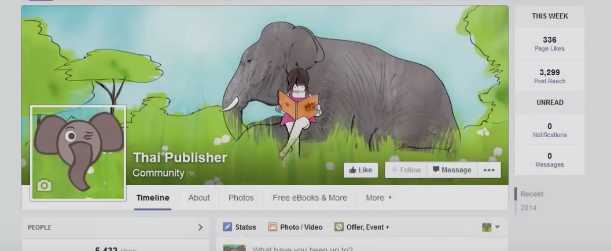This screenshot has width=611, height=251.
Task: Click the thumbs-up icon on the Like button
Action: coord(352,170)
